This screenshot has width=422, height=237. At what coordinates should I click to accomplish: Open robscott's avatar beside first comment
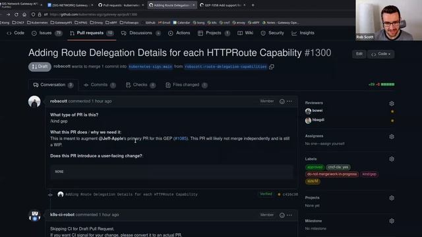(34, 102)
